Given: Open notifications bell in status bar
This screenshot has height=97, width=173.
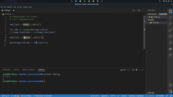Looking at the screenshot, I should pyautogui.click(x=171, y=96).
